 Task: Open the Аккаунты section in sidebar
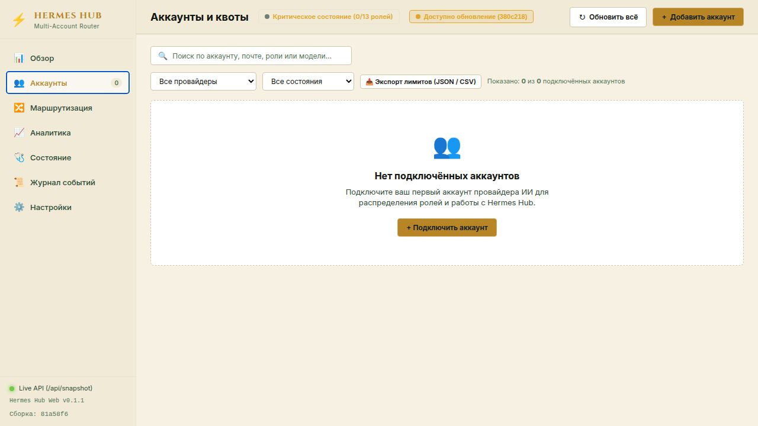tap(68, 83)
